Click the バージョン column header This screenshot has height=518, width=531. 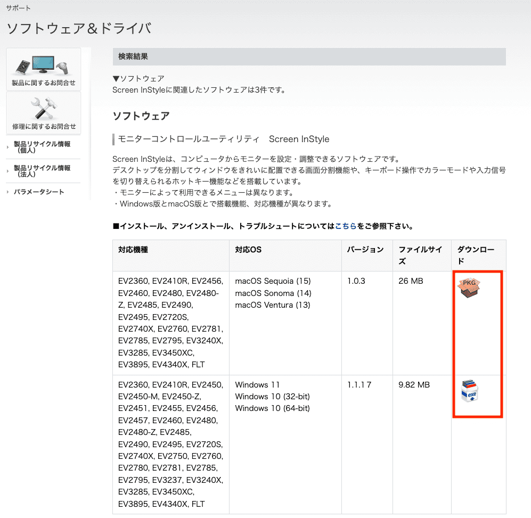click(367, 256)
